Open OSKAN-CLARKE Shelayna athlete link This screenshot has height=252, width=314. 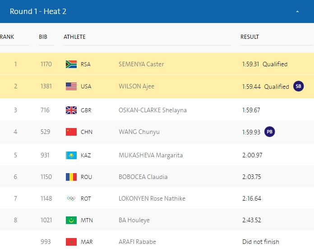(x=152, y=110)
